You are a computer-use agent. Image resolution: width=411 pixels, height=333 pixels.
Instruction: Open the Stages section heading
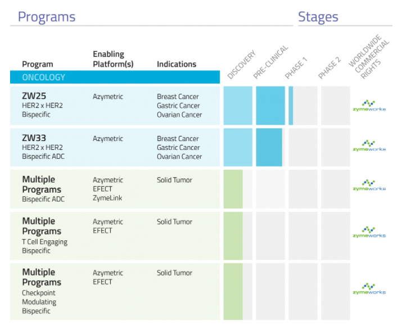tap(318, 17)
